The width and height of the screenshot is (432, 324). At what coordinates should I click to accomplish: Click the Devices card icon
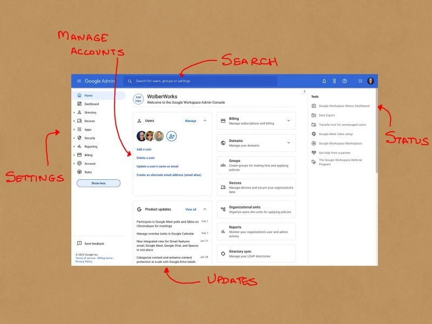pyautogui.click(x=223, y=187)
